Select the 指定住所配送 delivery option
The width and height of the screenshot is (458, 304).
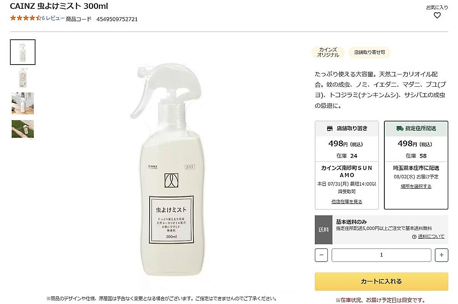pos(416,129)
